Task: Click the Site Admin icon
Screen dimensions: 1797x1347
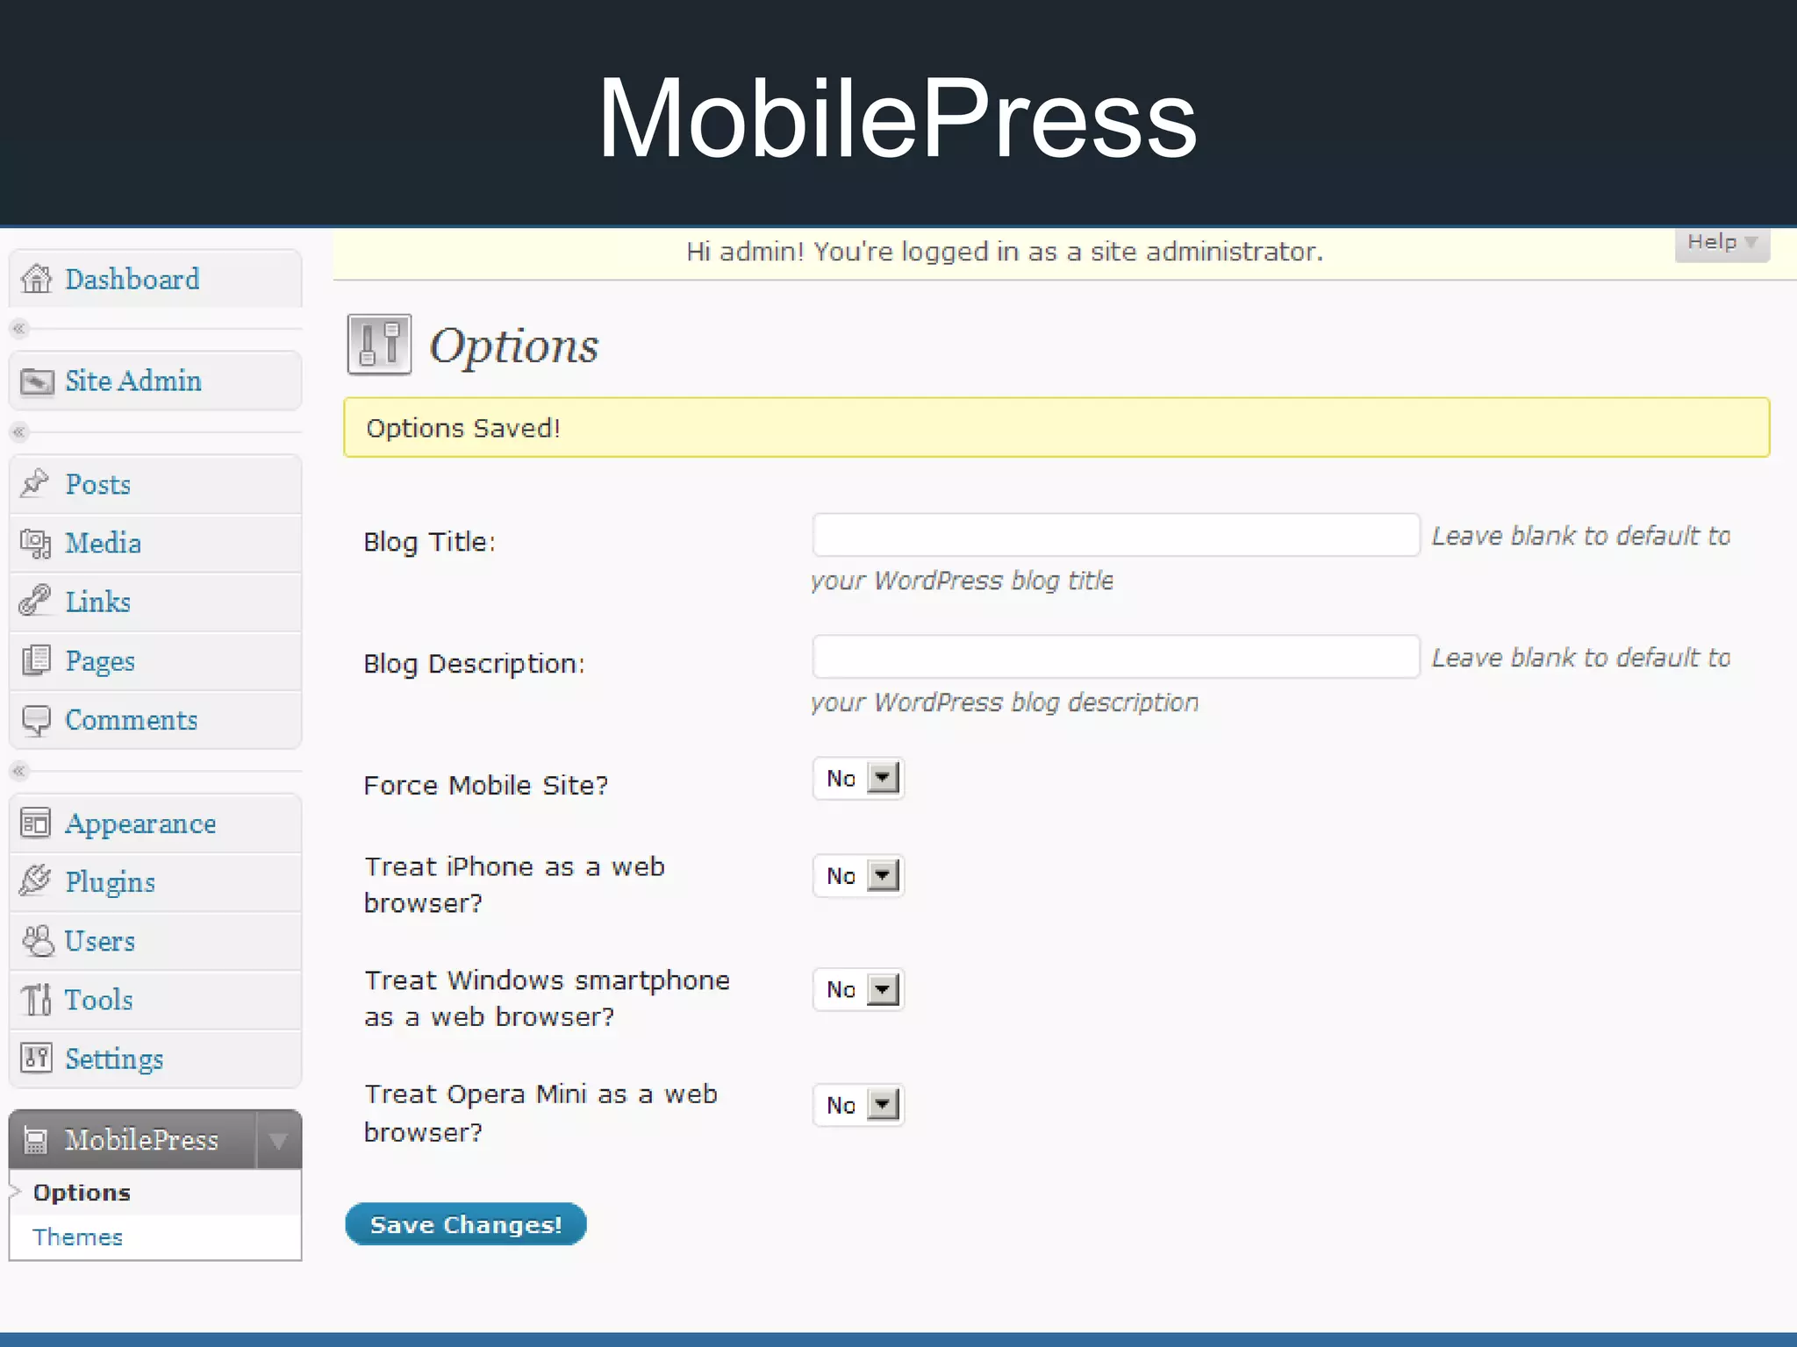Action: [x=36, y=381]
